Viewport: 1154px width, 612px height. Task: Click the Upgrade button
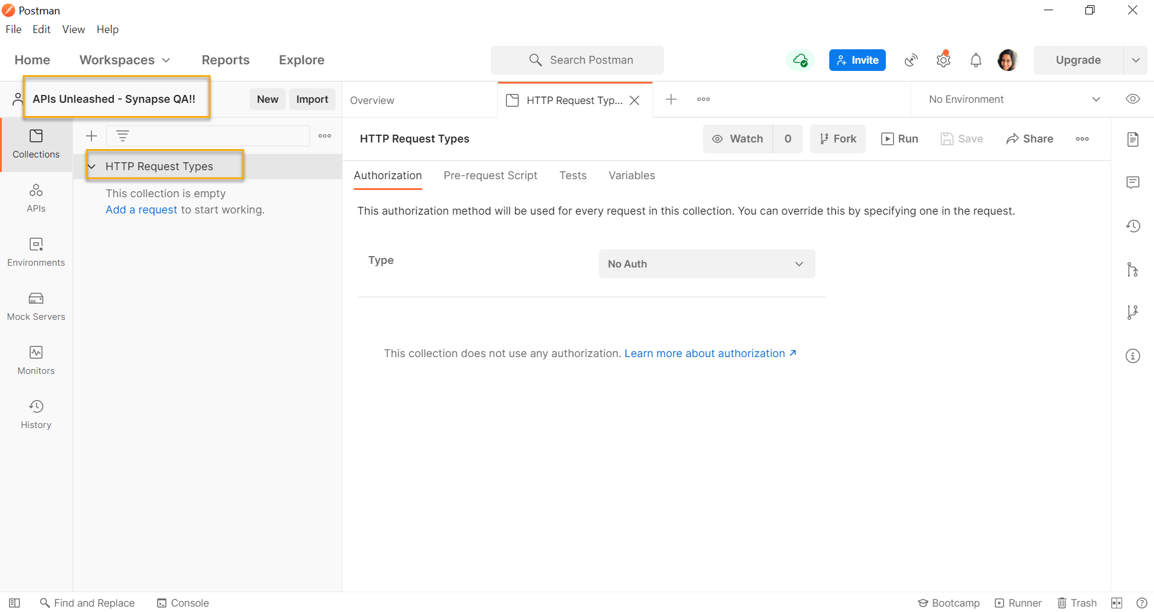tap(1078, 60)
